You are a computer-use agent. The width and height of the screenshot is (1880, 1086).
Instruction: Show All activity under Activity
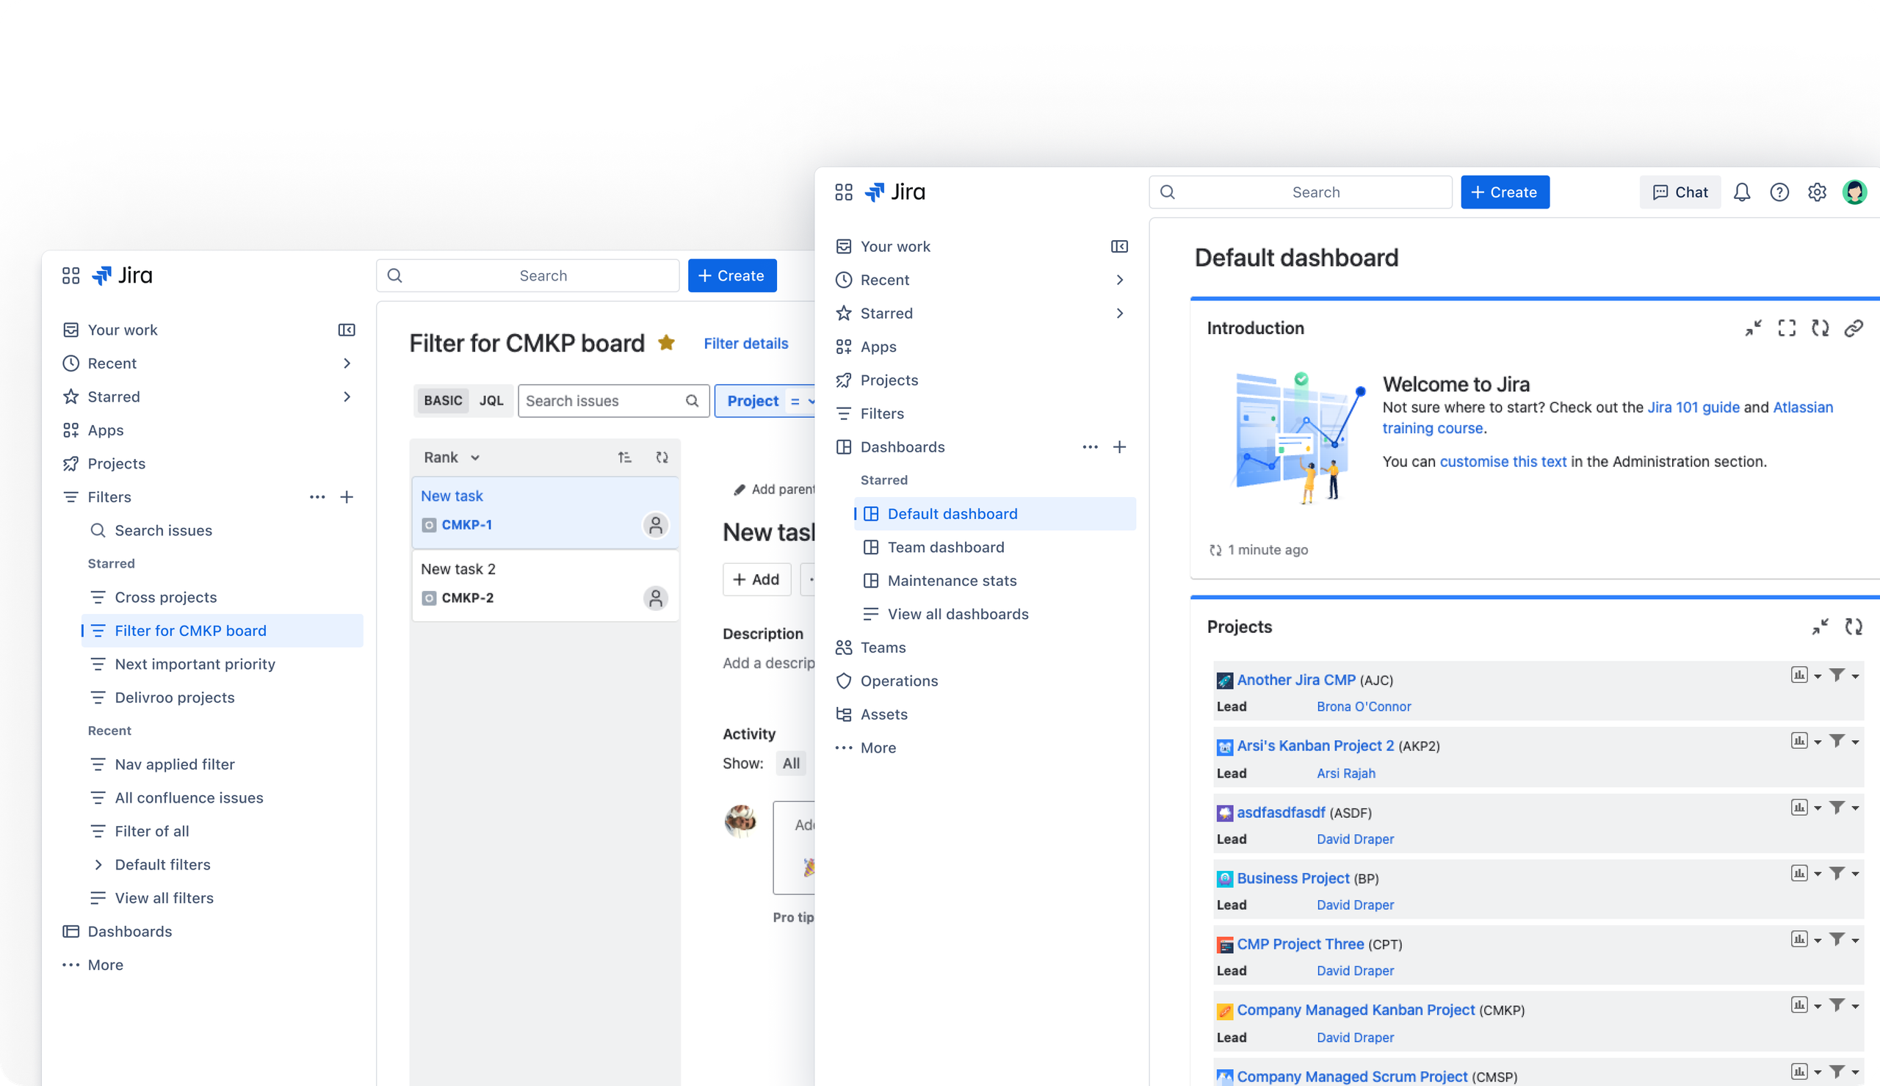pos(791,764)
